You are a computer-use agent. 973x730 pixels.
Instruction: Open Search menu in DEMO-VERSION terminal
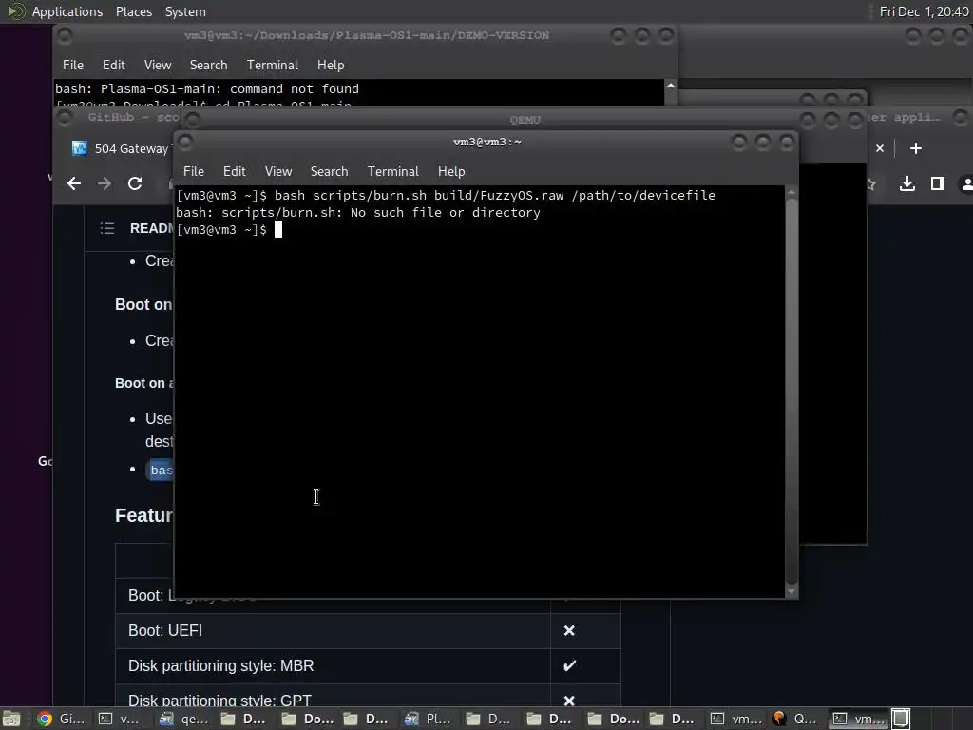208,66
